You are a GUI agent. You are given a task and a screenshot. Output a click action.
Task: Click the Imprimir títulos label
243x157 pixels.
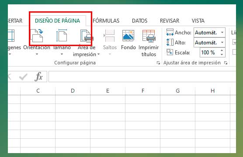coord(149,51)
